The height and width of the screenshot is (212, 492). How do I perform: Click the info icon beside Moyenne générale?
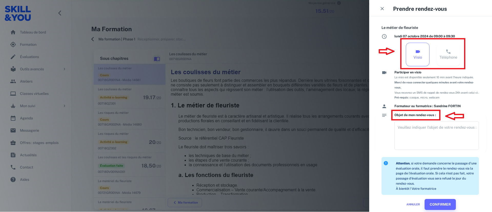[339, 3]
